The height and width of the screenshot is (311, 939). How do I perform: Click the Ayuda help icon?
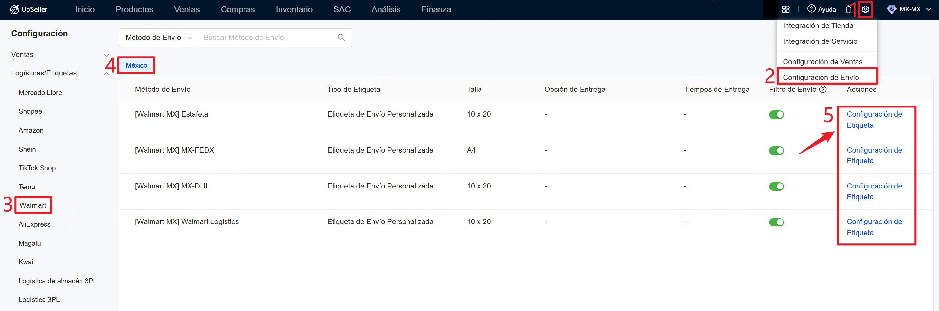point(812,9)
